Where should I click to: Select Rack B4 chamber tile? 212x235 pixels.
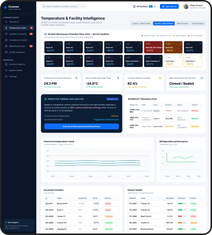193,47
